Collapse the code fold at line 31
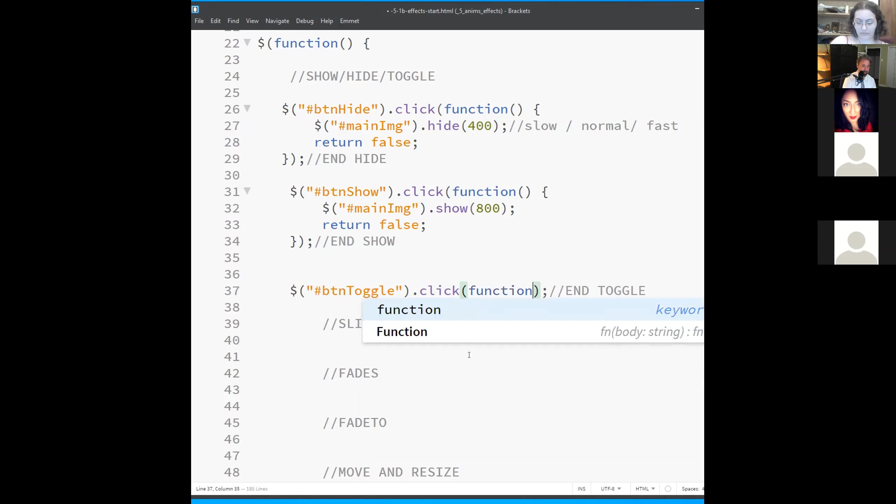 tap(247, 191)
